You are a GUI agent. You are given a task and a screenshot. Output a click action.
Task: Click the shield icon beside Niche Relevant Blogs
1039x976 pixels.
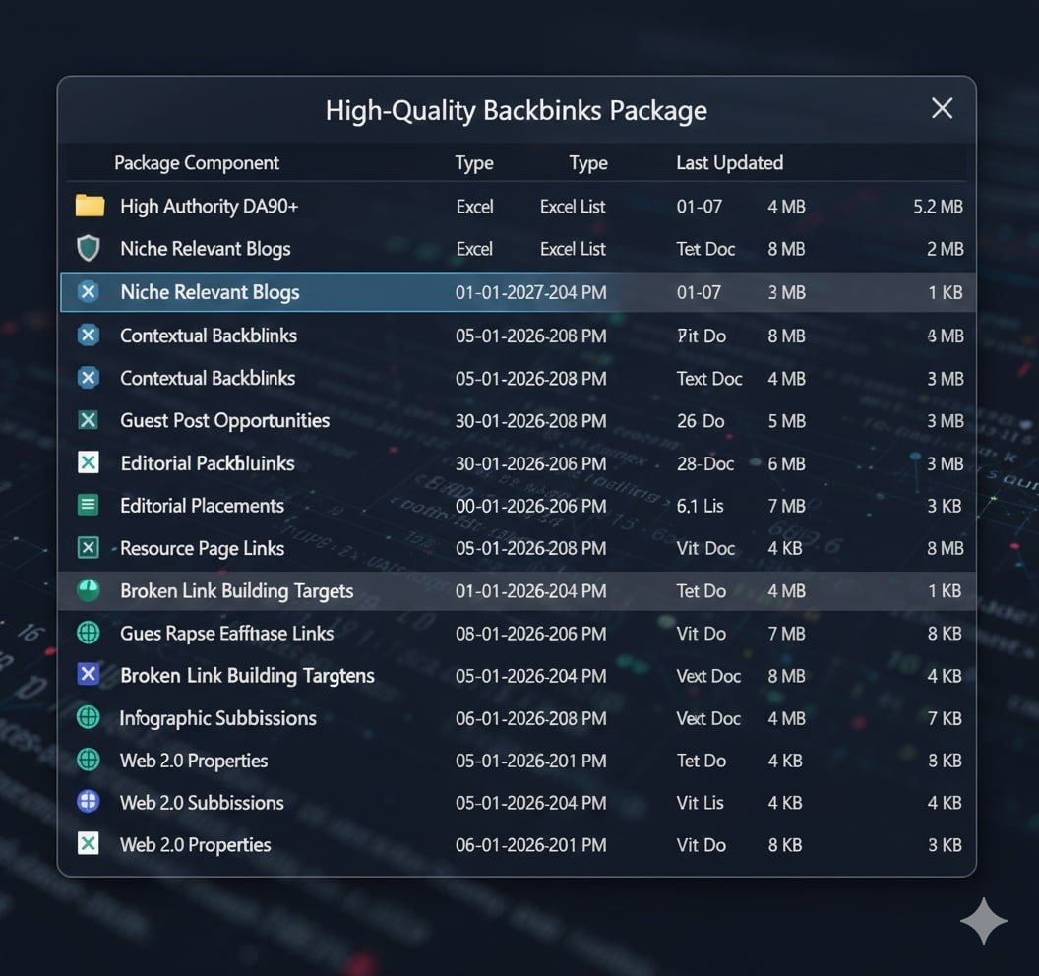89,248
